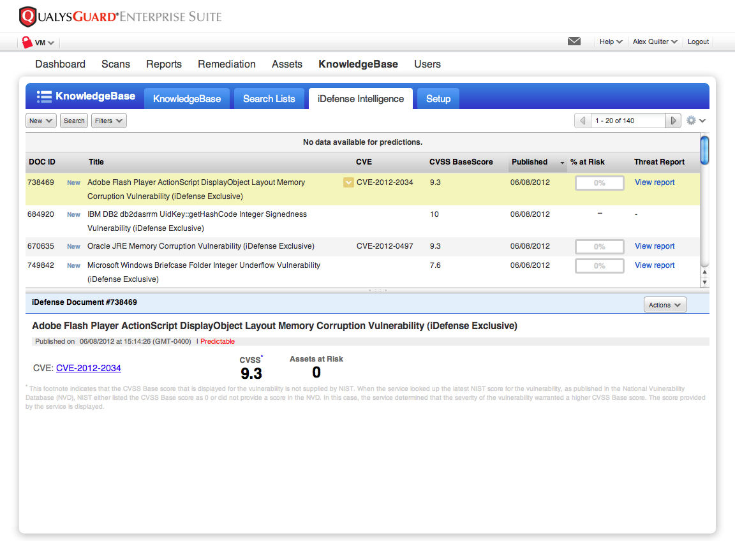Click the iDefense Document #738469 header
Screen dimensions: 735x551
click(84, 302)
